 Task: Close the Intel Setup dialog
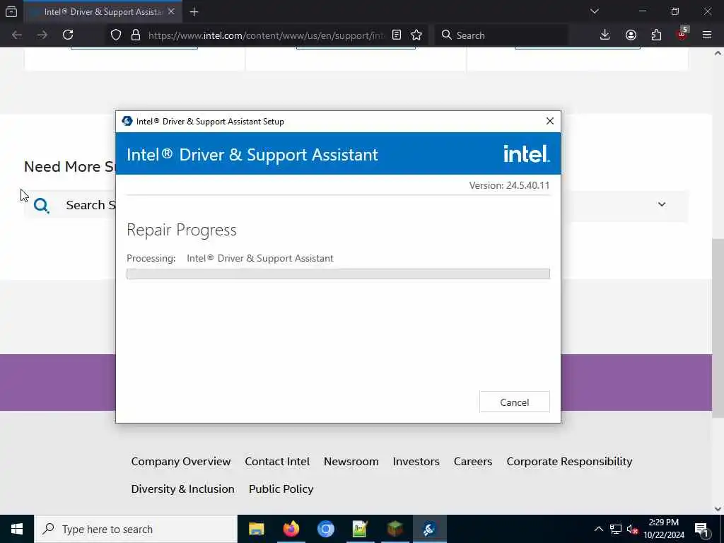[x=549, y=121]
